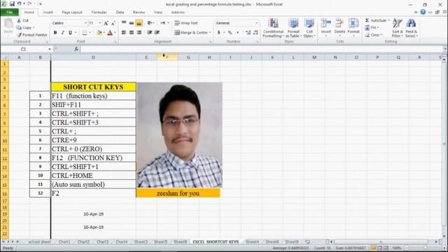Toggle Italic formatting
This screenshot has width=448, height=252.
[62, 33]
